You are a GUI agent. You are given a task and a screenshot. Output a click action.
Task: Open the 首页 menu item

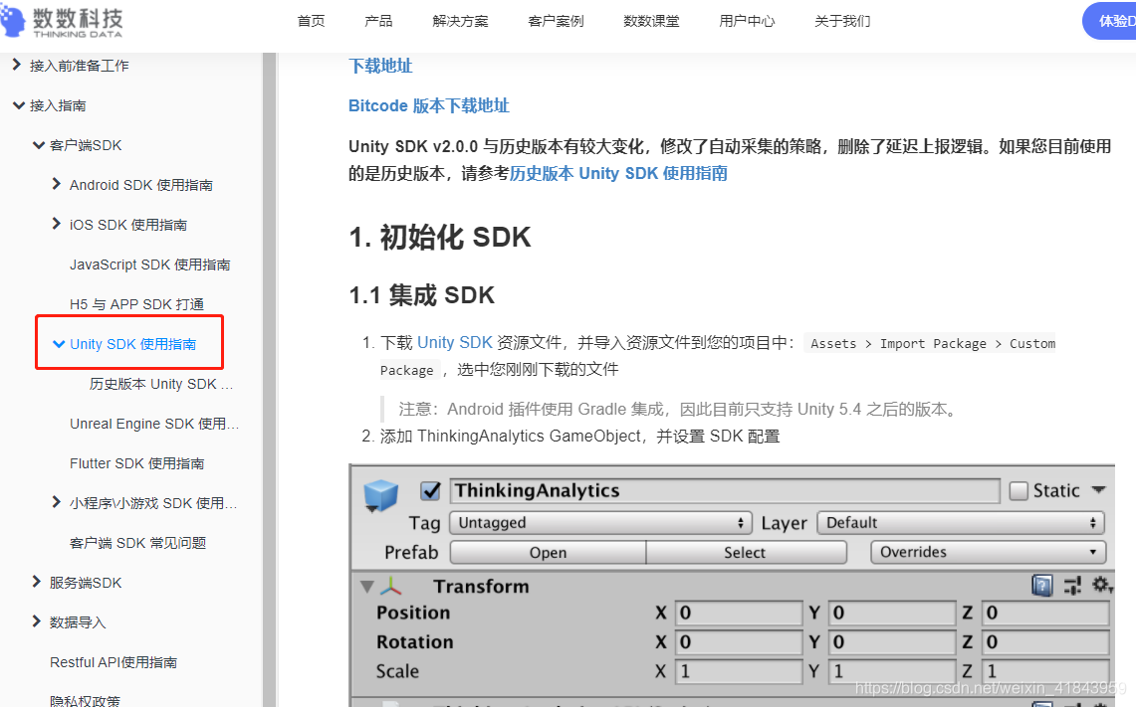312,21
